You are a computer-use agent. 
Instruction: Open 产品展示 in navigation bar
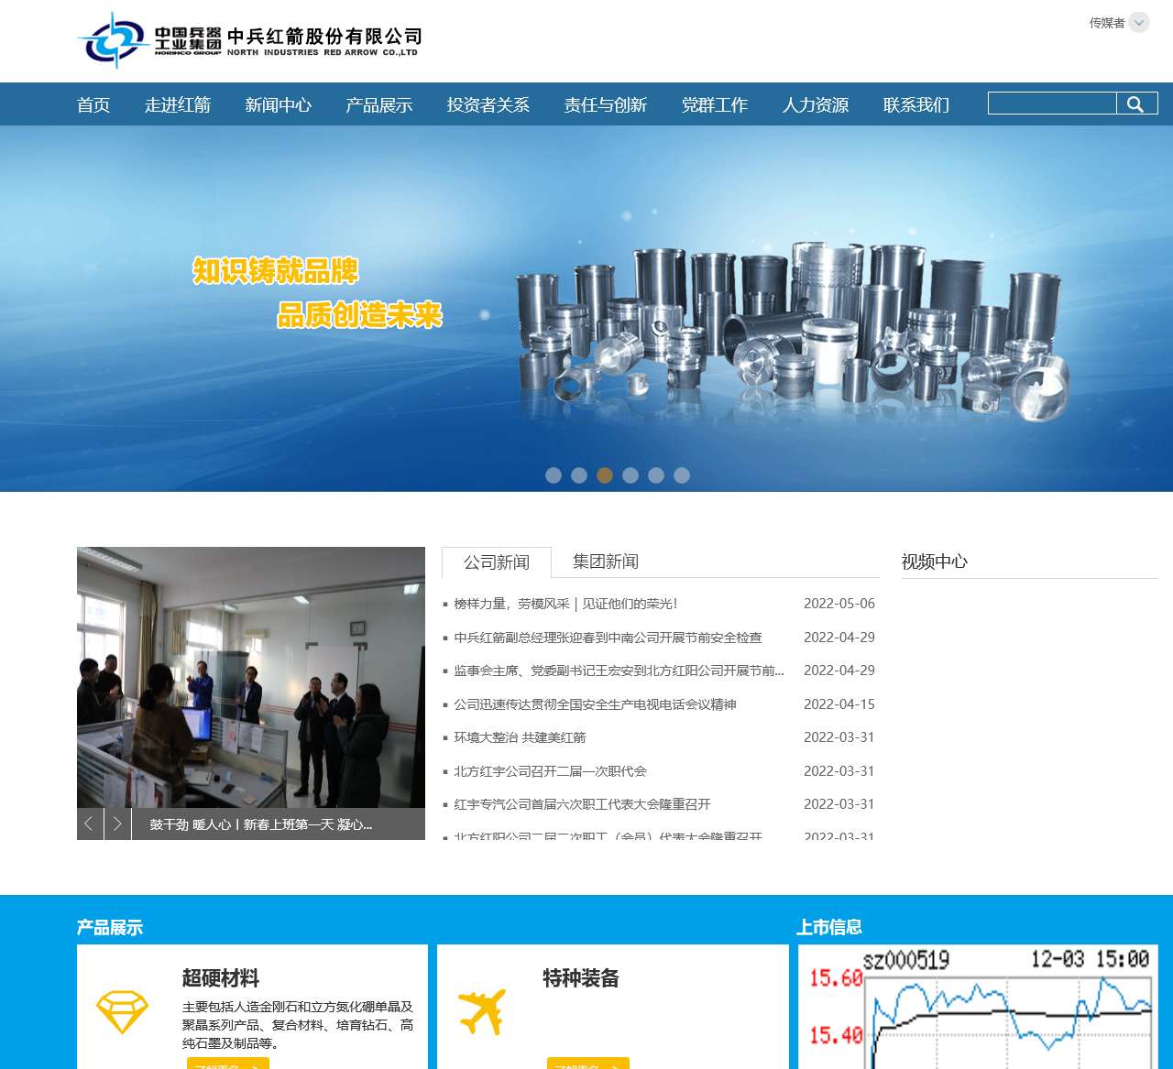tap(379, 105)
